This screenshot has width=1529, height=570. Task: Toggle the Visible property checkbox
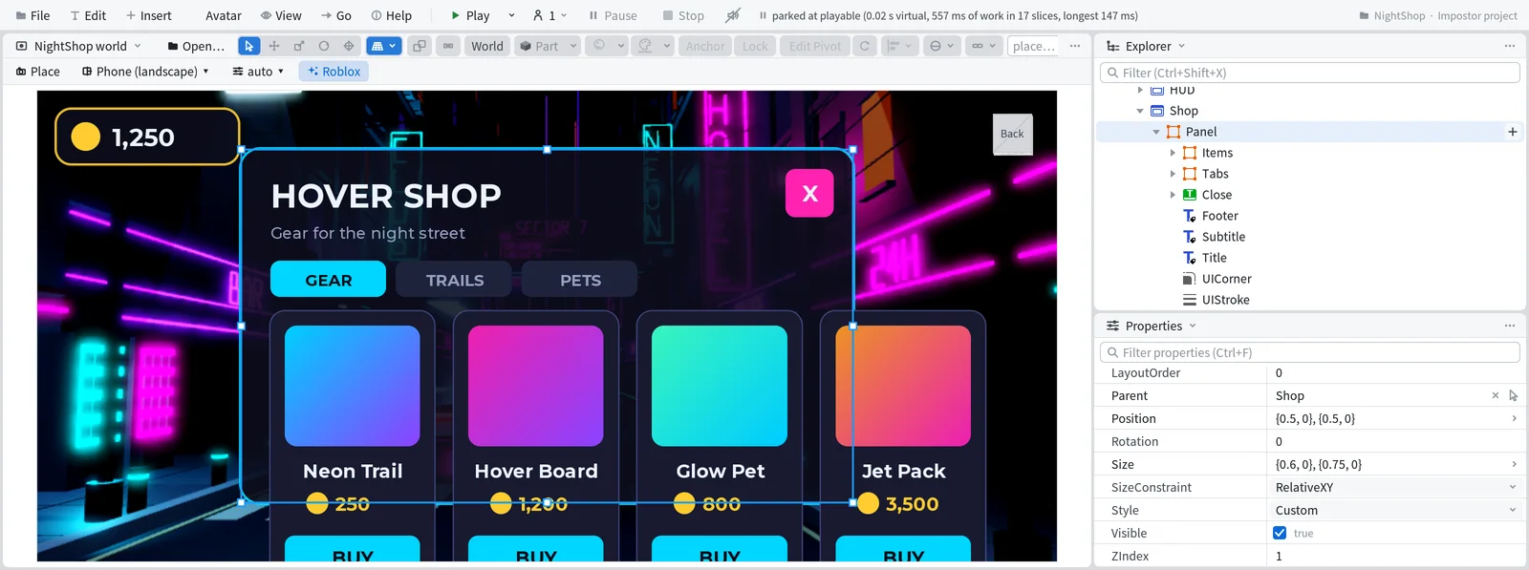click(x=1280, y=533)
